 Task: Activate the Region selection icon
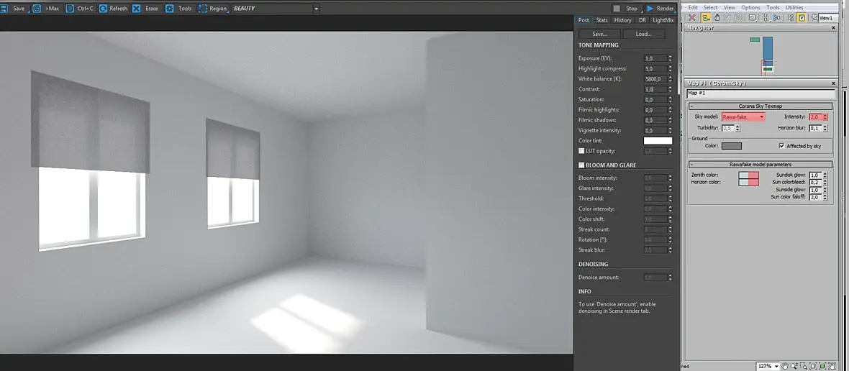click(x=202, y=9)
